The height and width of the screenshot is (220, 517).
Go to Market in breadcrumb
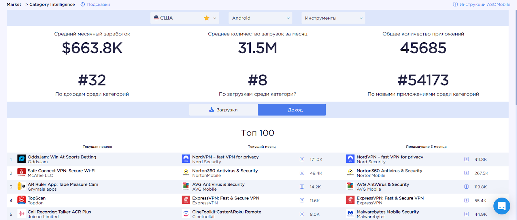14,5
